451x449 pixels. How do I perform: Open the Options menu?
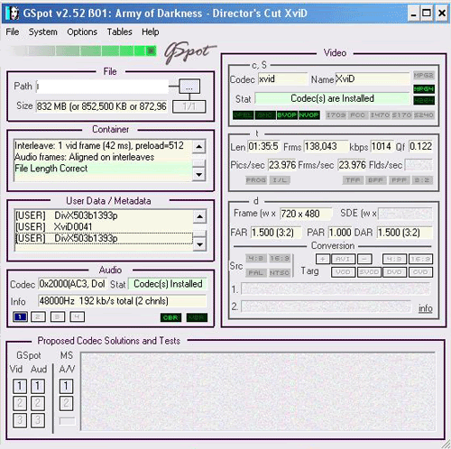82,32
